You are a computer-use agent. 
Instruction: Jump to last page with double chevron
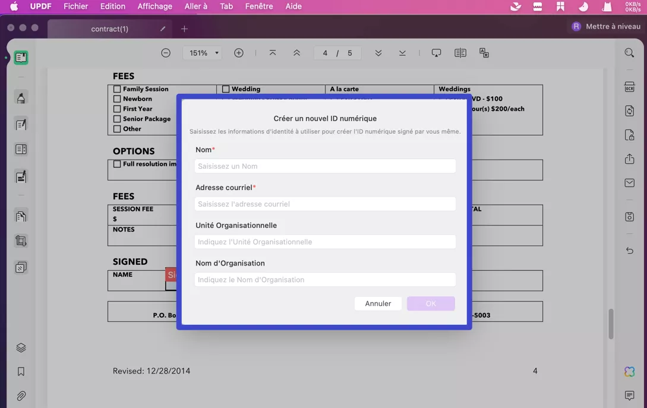pos(402,53)
